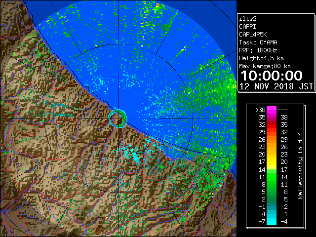The height and width of the screenshot is (237, 316).
Task: Select the -7 label at the legend bottom
Action: (262, 221)
